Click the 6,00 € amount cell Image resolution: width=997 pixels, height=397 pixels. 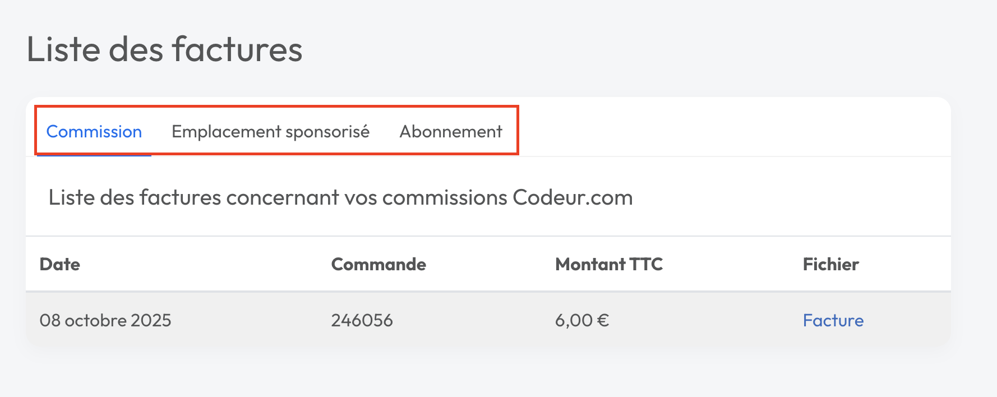[581, 320]
